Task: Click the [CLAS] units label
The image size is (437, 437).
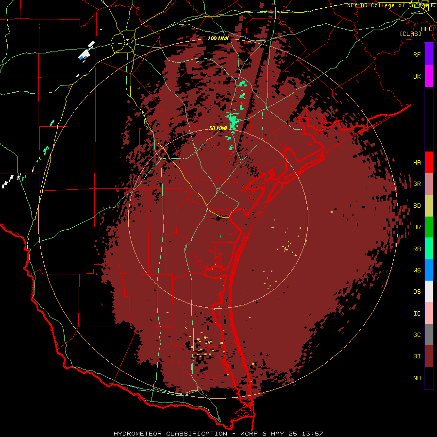Action: pyautogui.click(x=410, y=34)
